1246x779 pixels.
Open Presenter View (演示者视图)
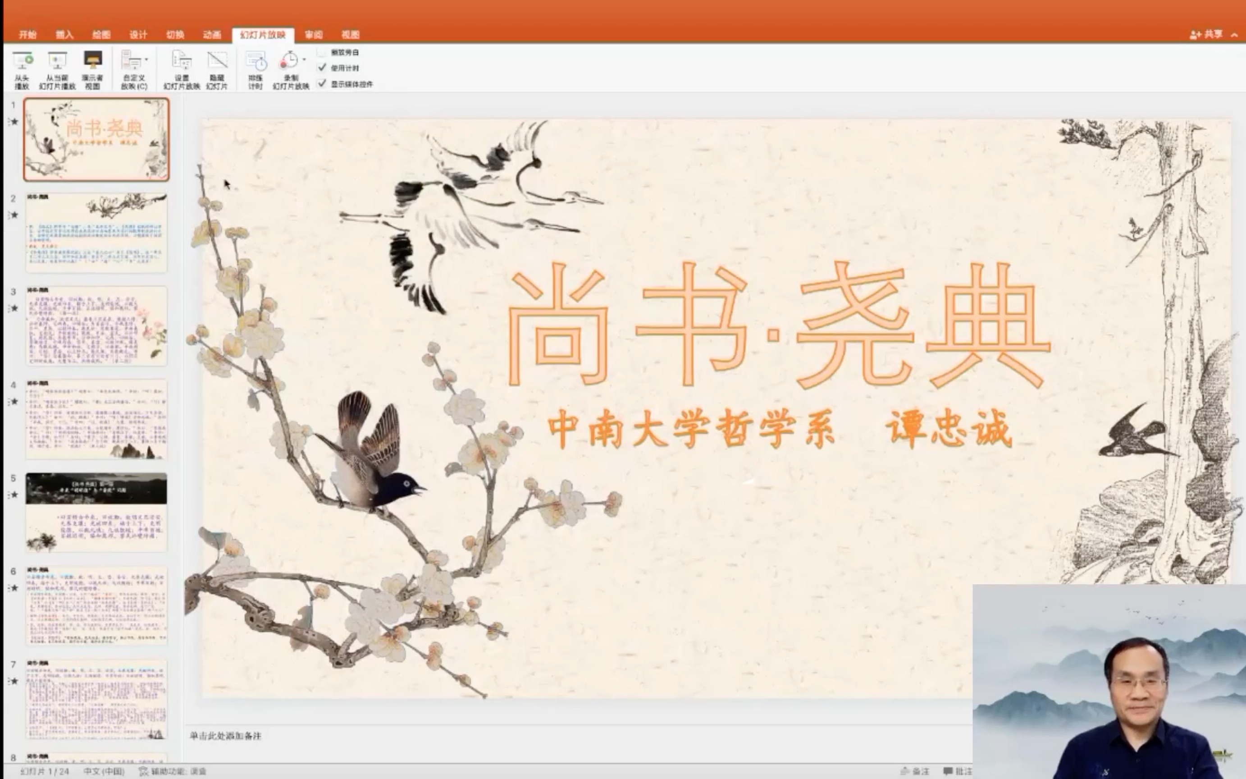pos(93,70)
